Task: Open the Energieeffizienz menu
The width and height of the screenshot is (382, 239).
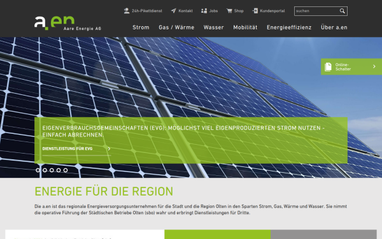Action: point(289,27)
